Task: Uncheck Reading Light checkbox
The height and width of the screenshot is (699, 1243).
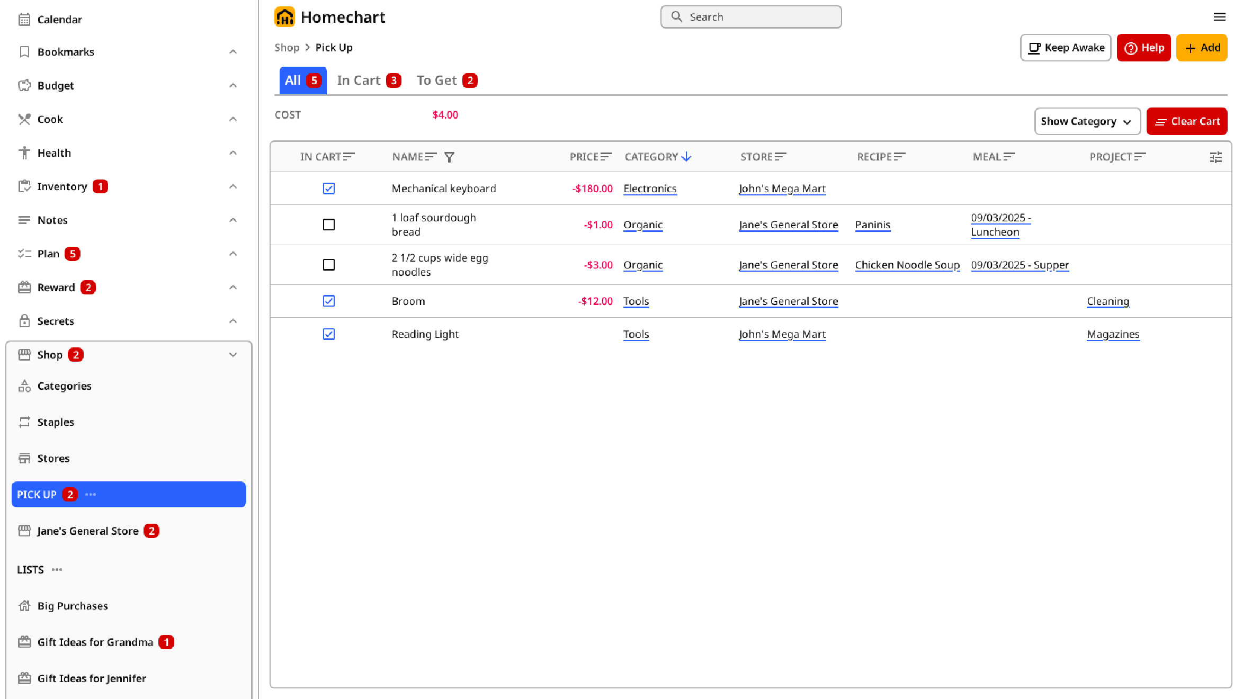Action: (x=329, y=334)
